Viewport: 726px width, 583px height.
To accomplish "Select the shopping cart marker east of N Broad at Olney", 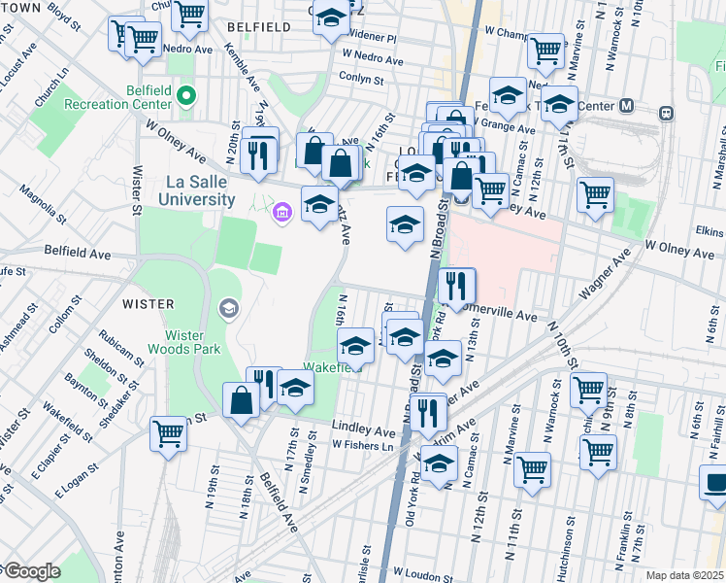I will pos(491,192).
